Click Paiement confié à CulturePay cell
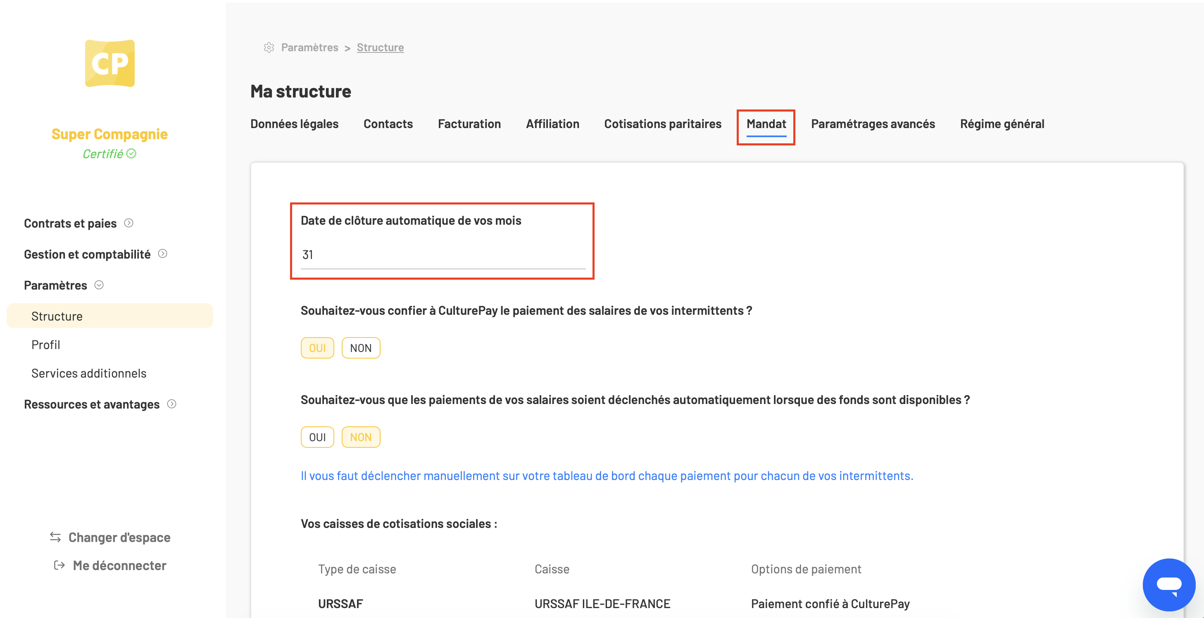 pos(830,604)
